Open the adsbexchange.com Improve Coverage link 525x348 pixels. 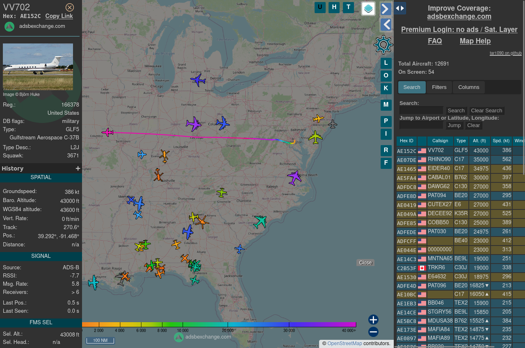[459, 16]
